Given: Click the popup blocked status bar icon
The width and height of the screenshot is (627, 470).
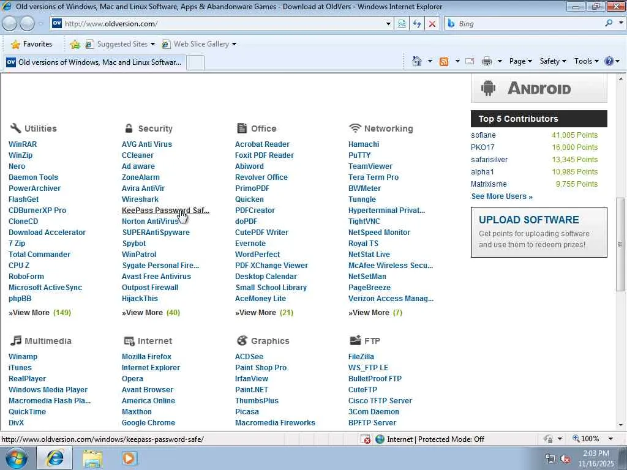Looking at the screenshot, I should pyautogui.click(x=365, y=439).
